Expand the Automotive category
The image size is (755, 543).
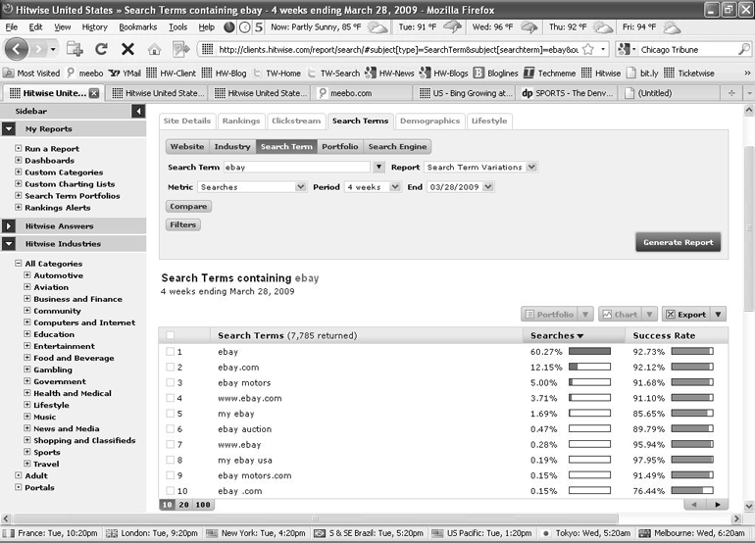(x=27, y=275)
